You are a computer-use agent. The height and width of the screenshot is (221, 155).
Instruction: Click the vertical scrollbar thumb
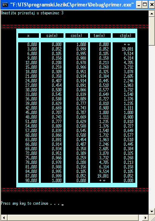tap(152, 31)
